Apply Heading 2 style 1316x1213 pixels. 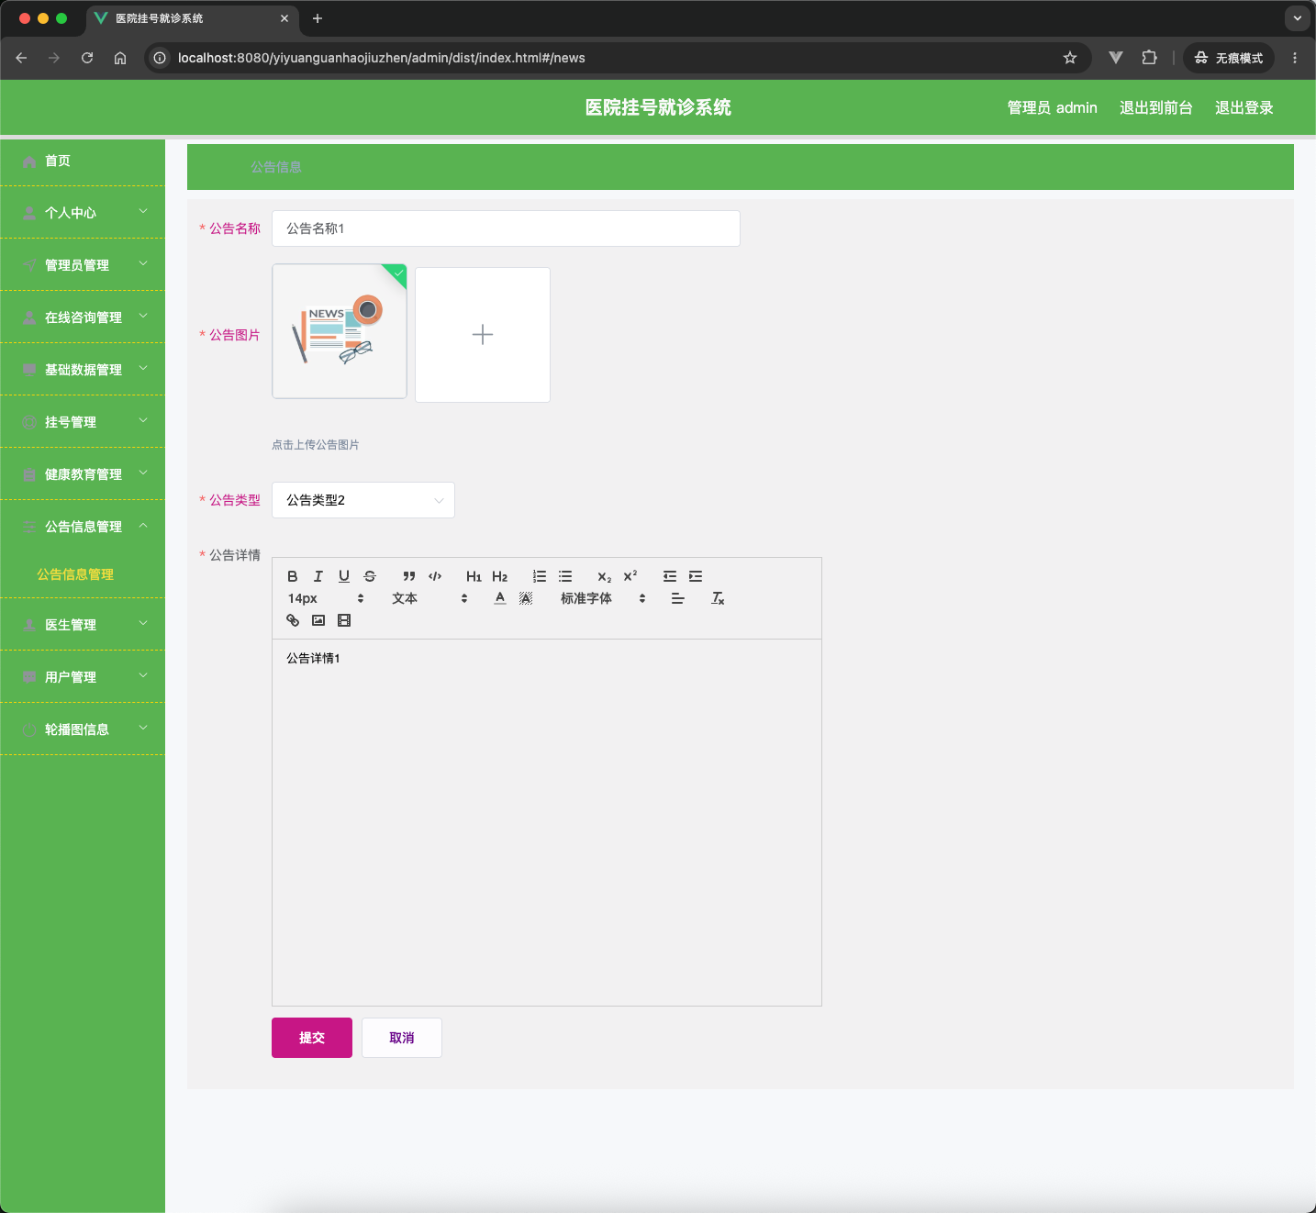point(499,576)
